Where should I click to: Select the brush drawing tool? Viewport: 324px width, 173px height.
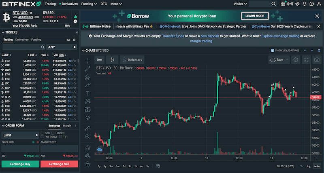[x=87, y=85]
